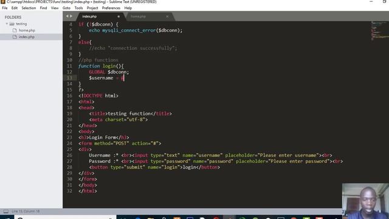Close the home.php tab
Image resolution: width=389 pixels, height=219 pixels.
click(x=167, y=16)
